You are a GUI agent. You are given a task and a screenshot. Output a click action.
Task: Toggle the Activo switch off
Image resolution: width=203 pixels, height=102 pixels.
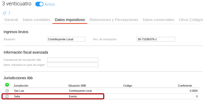39,4
